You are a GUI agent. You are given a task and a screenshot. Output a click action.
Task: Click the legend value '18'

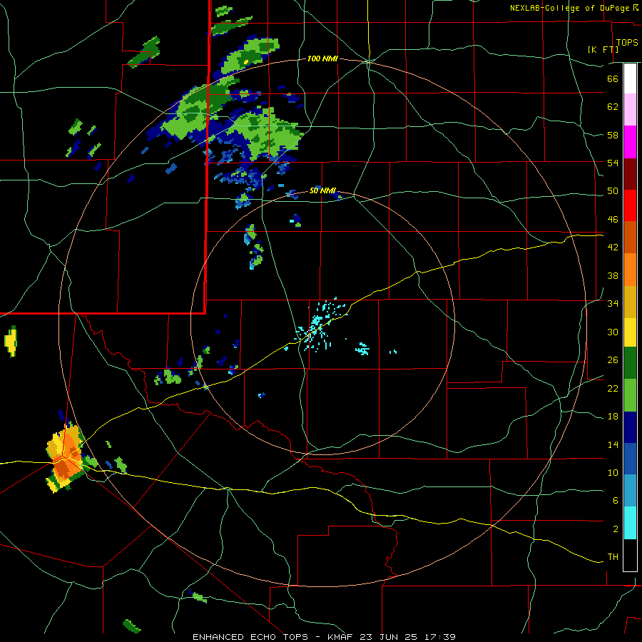(x=613, y=416)
